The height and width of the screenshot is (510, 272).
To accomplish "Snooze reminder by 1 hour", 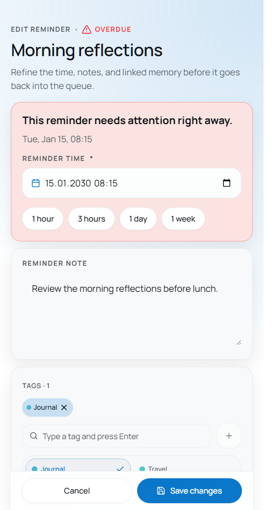I will point(42,219).
